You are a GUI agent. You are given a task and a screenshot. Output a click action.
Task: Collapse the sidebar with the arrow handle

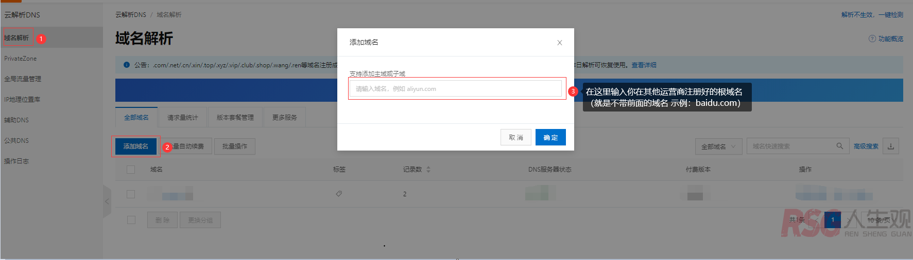point(107,201)
